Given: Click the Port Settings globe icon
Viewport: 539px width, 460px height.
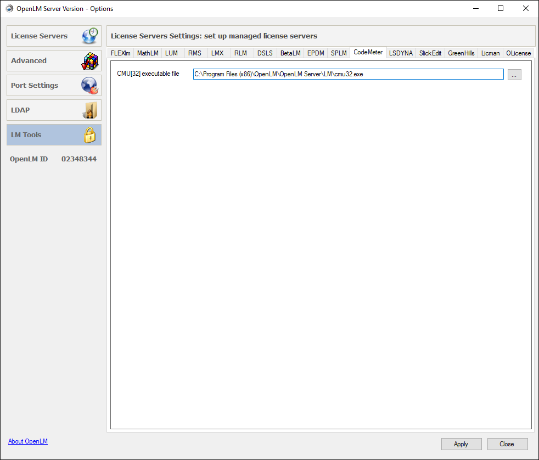Looking at the screenshot, I should click(x=89, y=86).
